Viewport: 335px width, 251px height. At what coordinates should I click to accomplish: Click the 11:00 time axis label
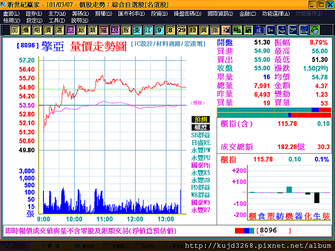pyautogui.click(x=104, y=219)
